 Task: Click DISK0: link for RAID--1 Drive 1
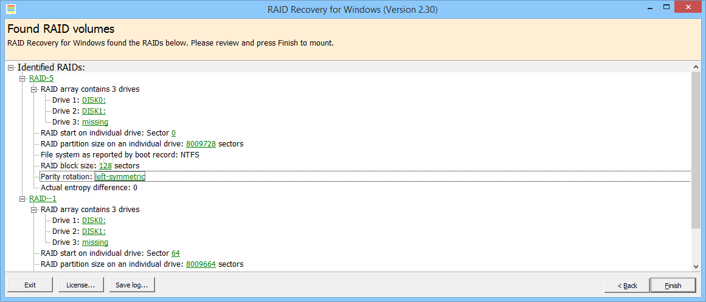pyautogui.click(x=94, y=221)
